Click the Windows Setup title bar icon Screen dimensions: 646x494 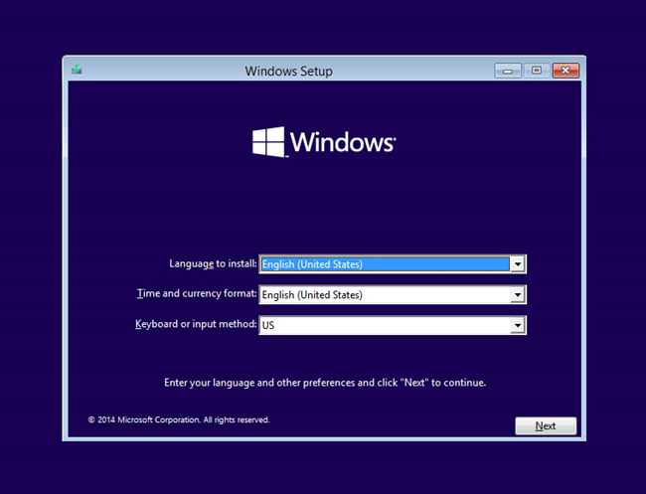[x=77, y=70]
